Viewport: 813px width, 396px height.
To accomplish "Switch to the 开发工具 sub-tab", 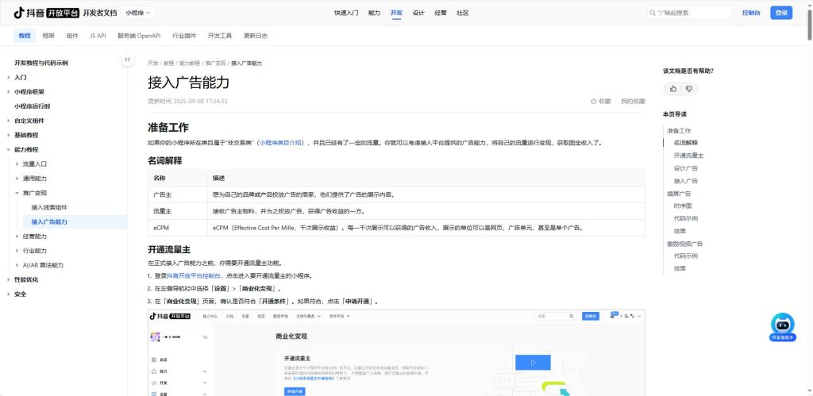I will (220, 36).
